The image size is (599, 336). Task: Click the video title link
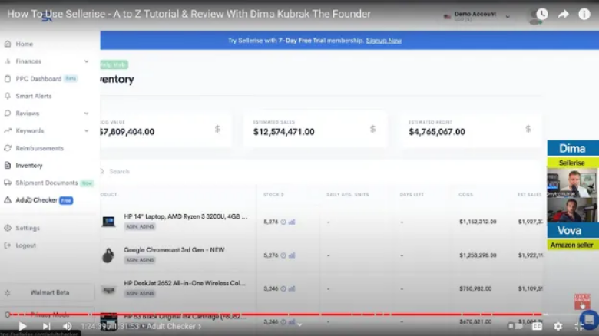pos(189,14)
